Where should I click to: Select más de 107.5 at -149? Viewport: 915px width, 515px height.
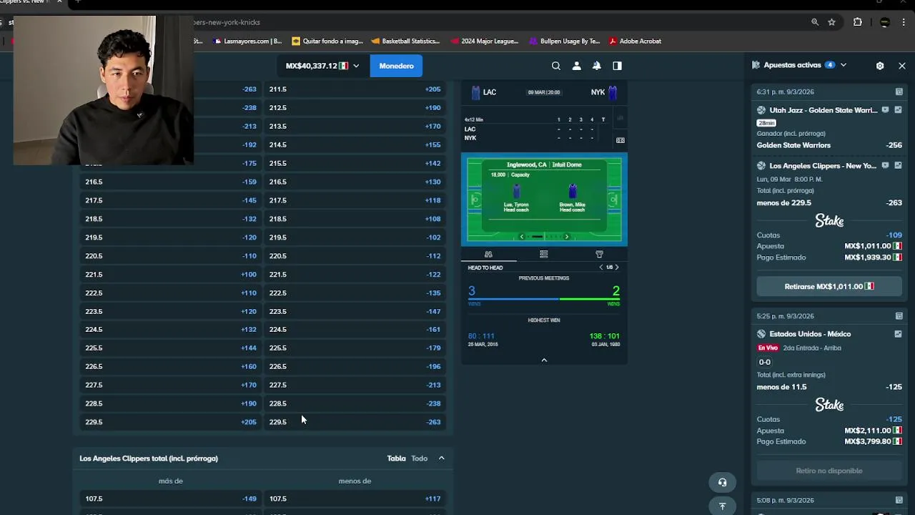[x=170, y=499]
